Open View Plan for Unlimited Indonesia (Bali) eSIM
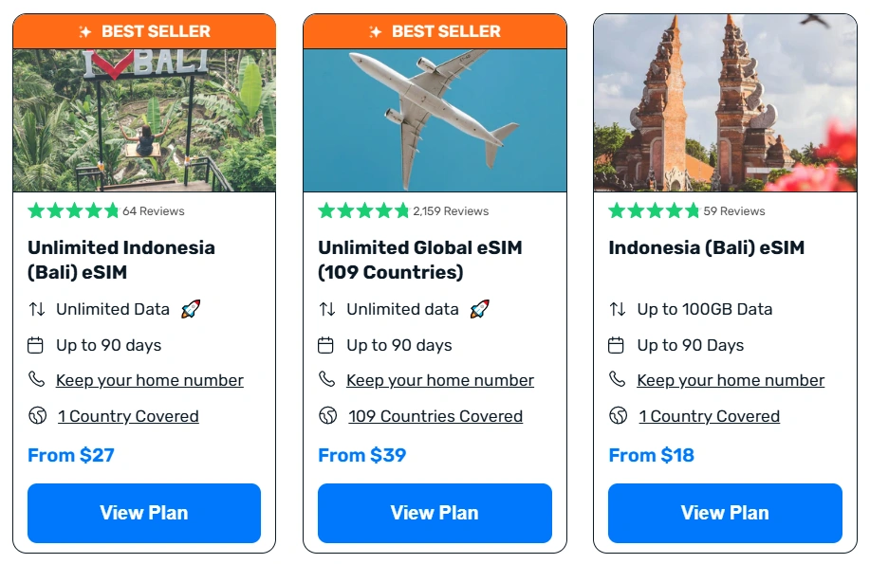Image resolution: width=870 pixels, height=564 pixels. coord(144,513)
